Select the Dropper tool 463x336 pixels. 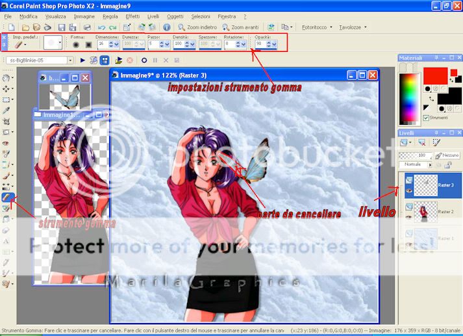(6, 110)
